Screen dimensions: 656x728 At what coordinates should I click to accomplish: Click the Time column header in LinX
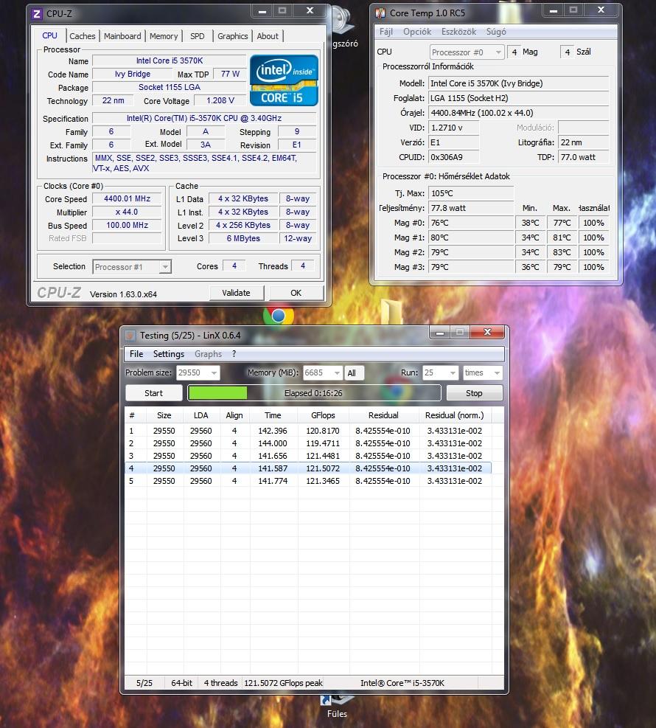click(273, 415)
